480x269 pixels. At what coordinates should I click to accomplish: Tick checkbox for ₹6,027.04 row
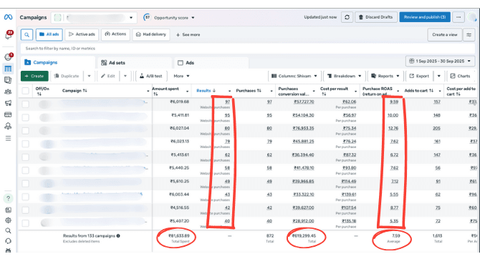(25, 131)
